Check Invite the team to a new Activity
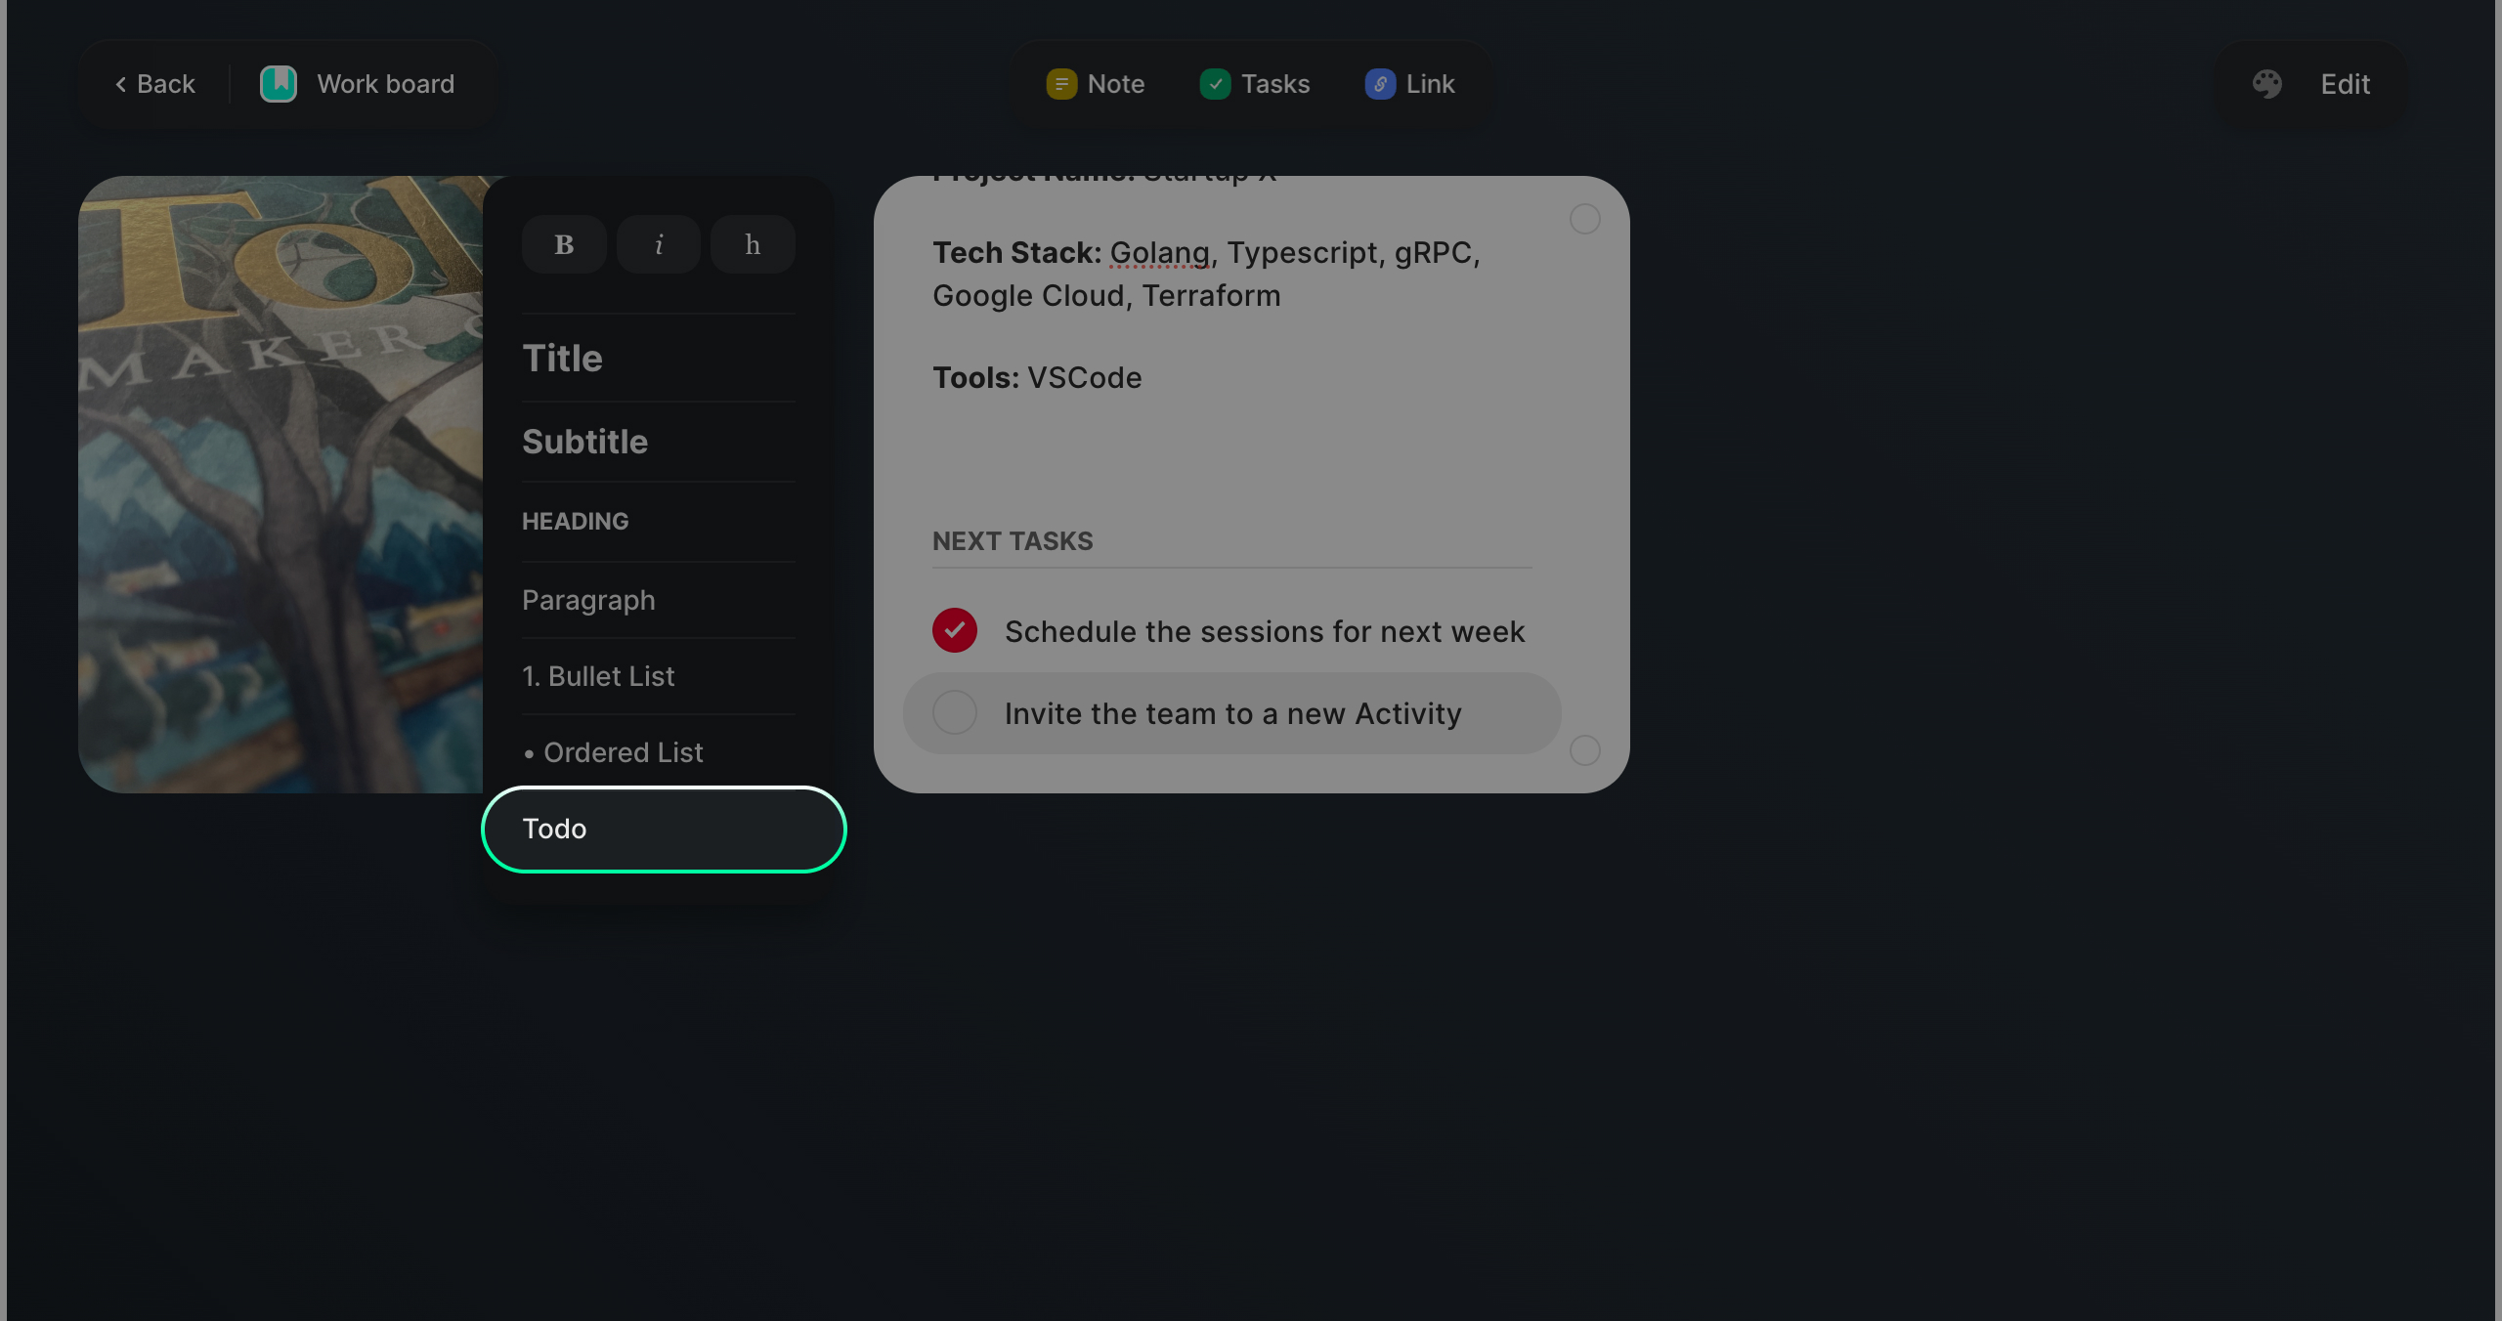 click(953, 712)
